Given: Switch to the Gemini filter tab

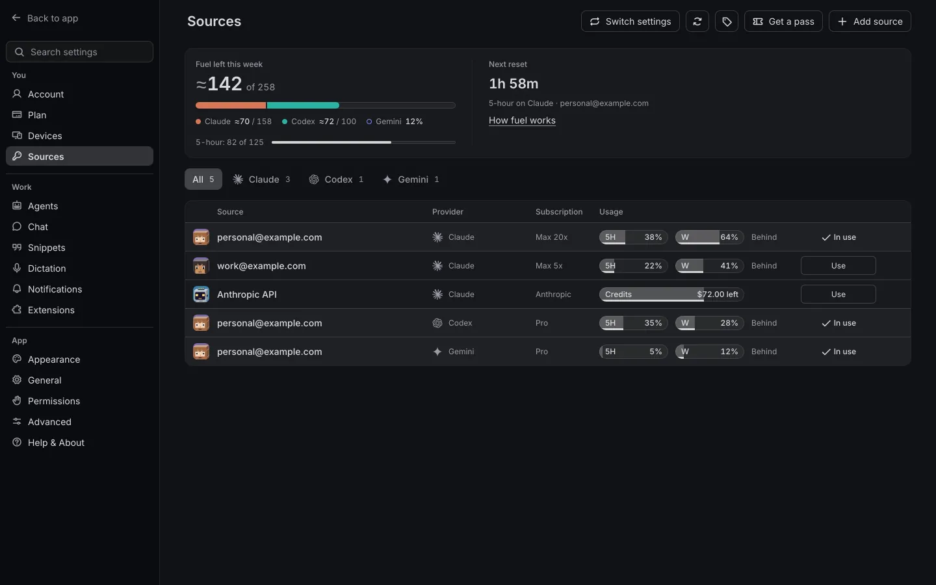Looking at the screenshot, I should (411, 179).
